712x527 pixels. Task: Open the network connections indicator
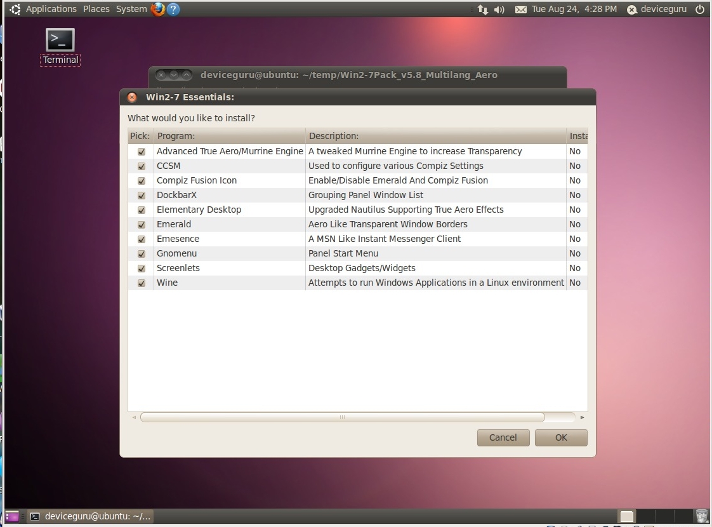482,10
